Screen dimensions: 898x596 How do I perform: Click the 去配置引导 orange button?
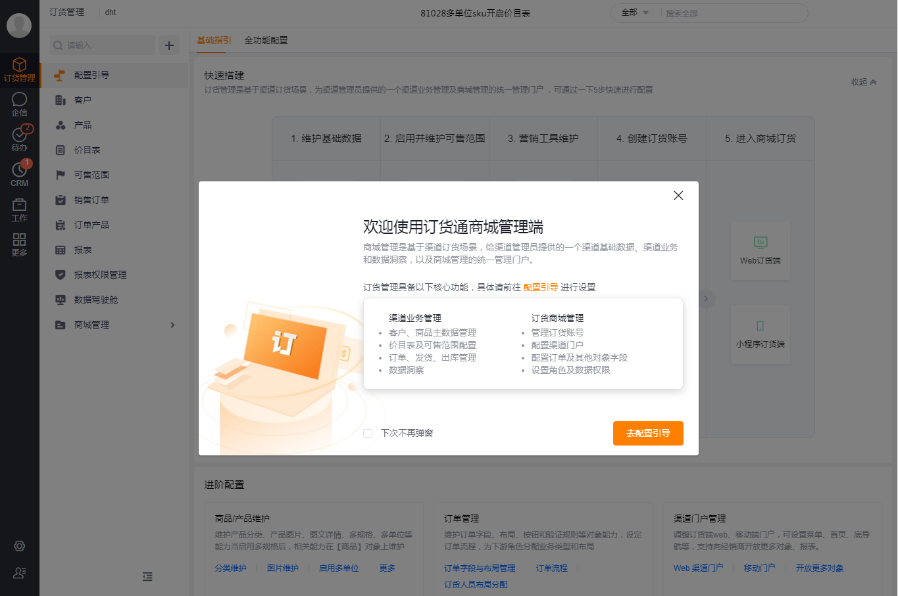click(648, 433)
